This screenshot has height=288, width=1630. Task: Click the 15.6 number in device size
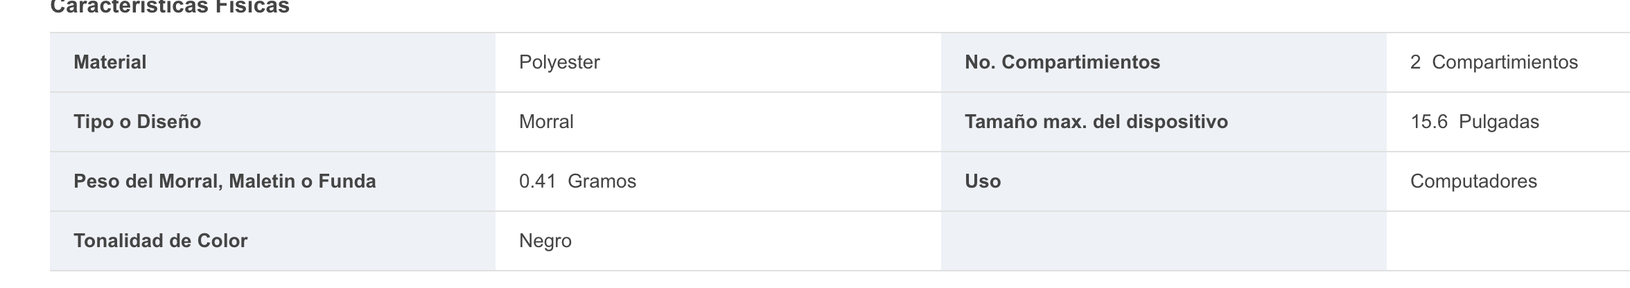[x=1429, y=122]
